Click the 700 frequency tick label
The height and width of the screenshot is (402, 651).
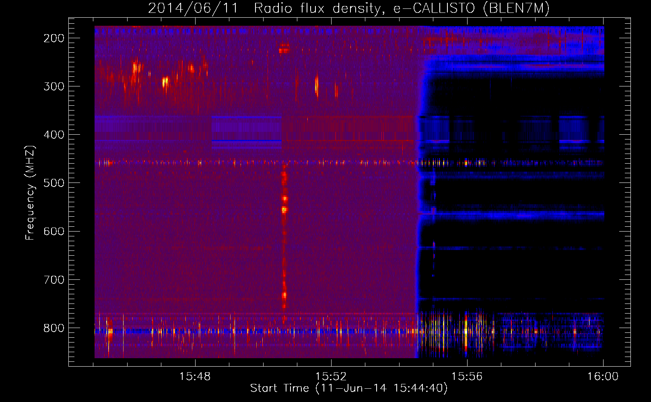click(54, 280)
